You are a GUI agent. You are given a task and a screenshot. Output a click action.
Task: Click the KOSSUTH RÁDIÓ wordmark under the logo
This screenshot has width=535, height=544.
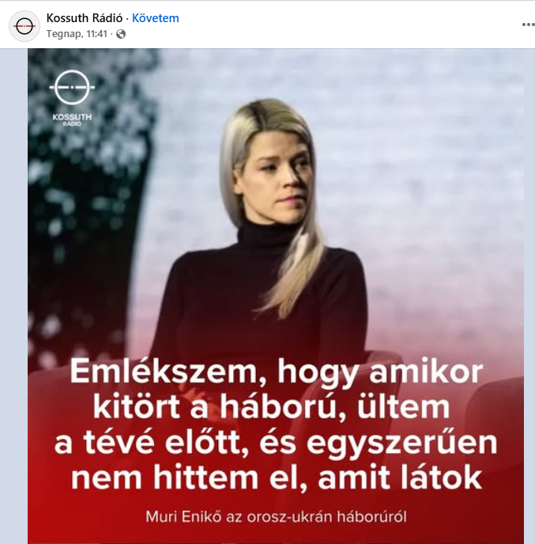(72, 119)
